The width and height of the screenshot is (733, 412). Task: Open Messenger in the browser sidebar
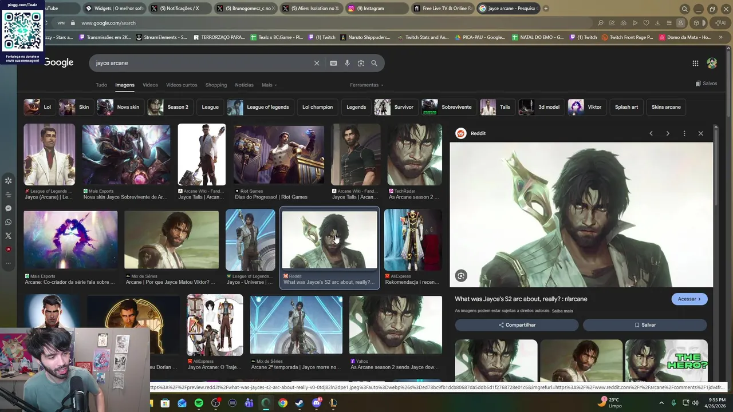click(x=8, y=208)
